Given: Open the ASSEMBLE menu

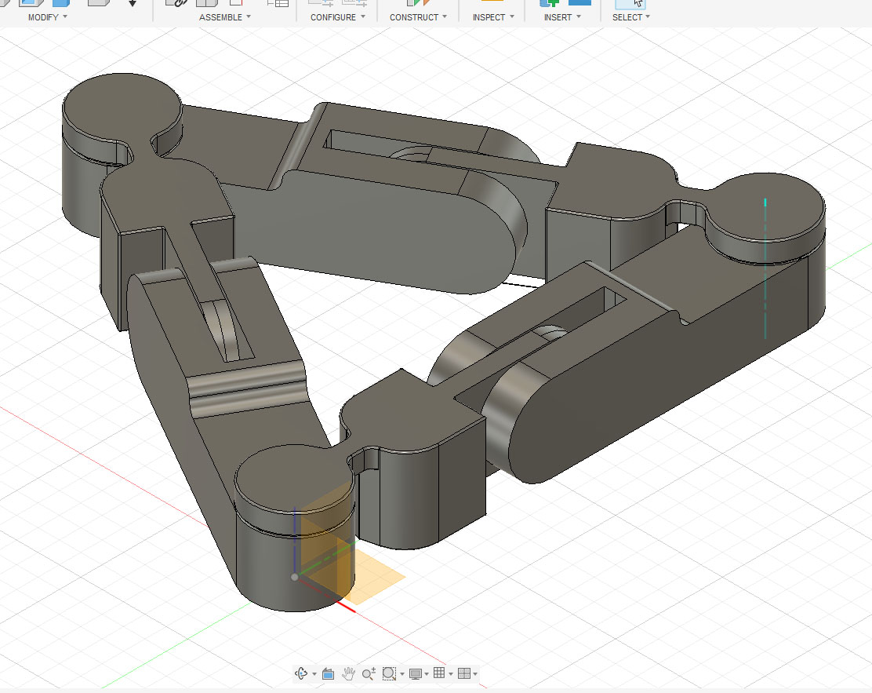Looking at the screenshot, I should pos(225,17).
